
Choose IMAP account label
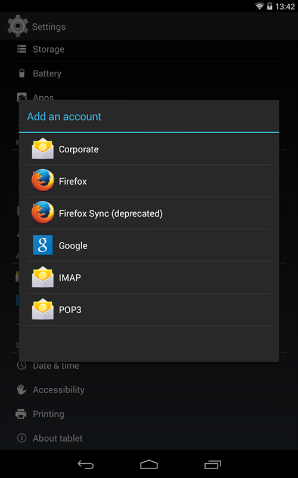[x=70, y=278]
